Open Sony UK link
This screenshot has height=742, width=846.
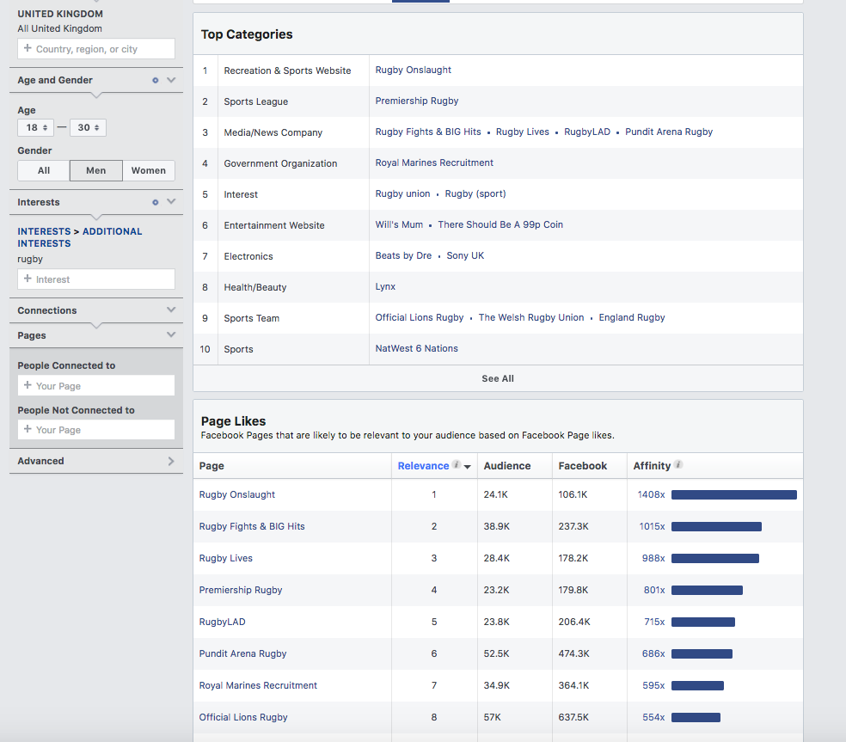point(465,255)
